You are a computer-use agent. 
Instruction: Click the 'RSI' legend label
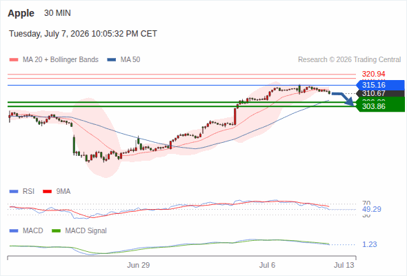28,192
